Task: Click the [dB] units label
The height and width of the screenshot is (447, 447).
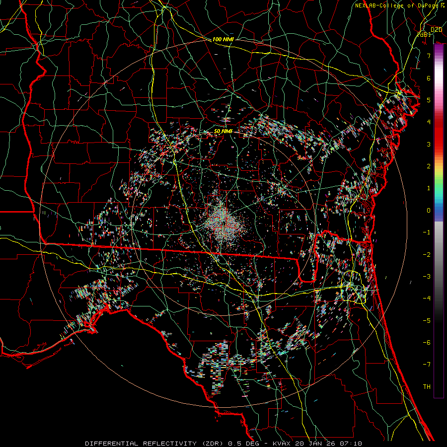Action: (424, 35)
